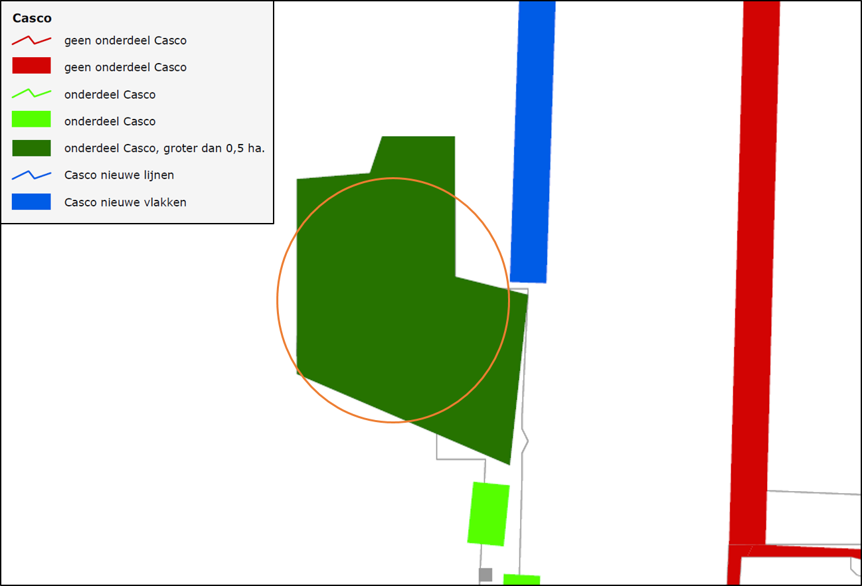Select the blue vertical strip on the map

coord(533,141)
